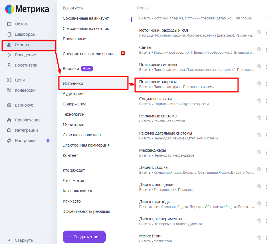Viewport: 273px width, 244px height.
Task: Open the Обзор section icon
Action: point(9,24)
